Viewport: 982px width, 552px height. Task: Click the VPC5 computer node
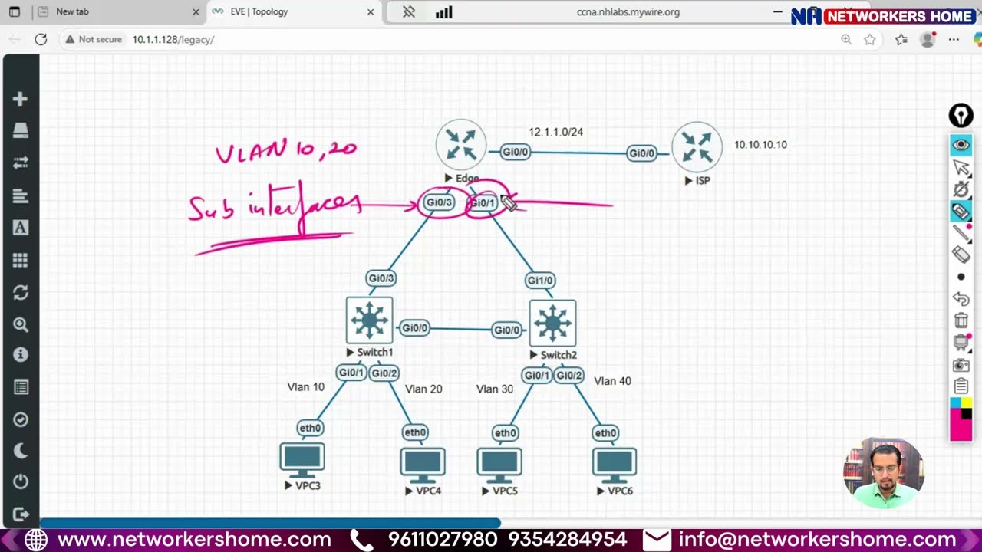click(x=499, y=465)
